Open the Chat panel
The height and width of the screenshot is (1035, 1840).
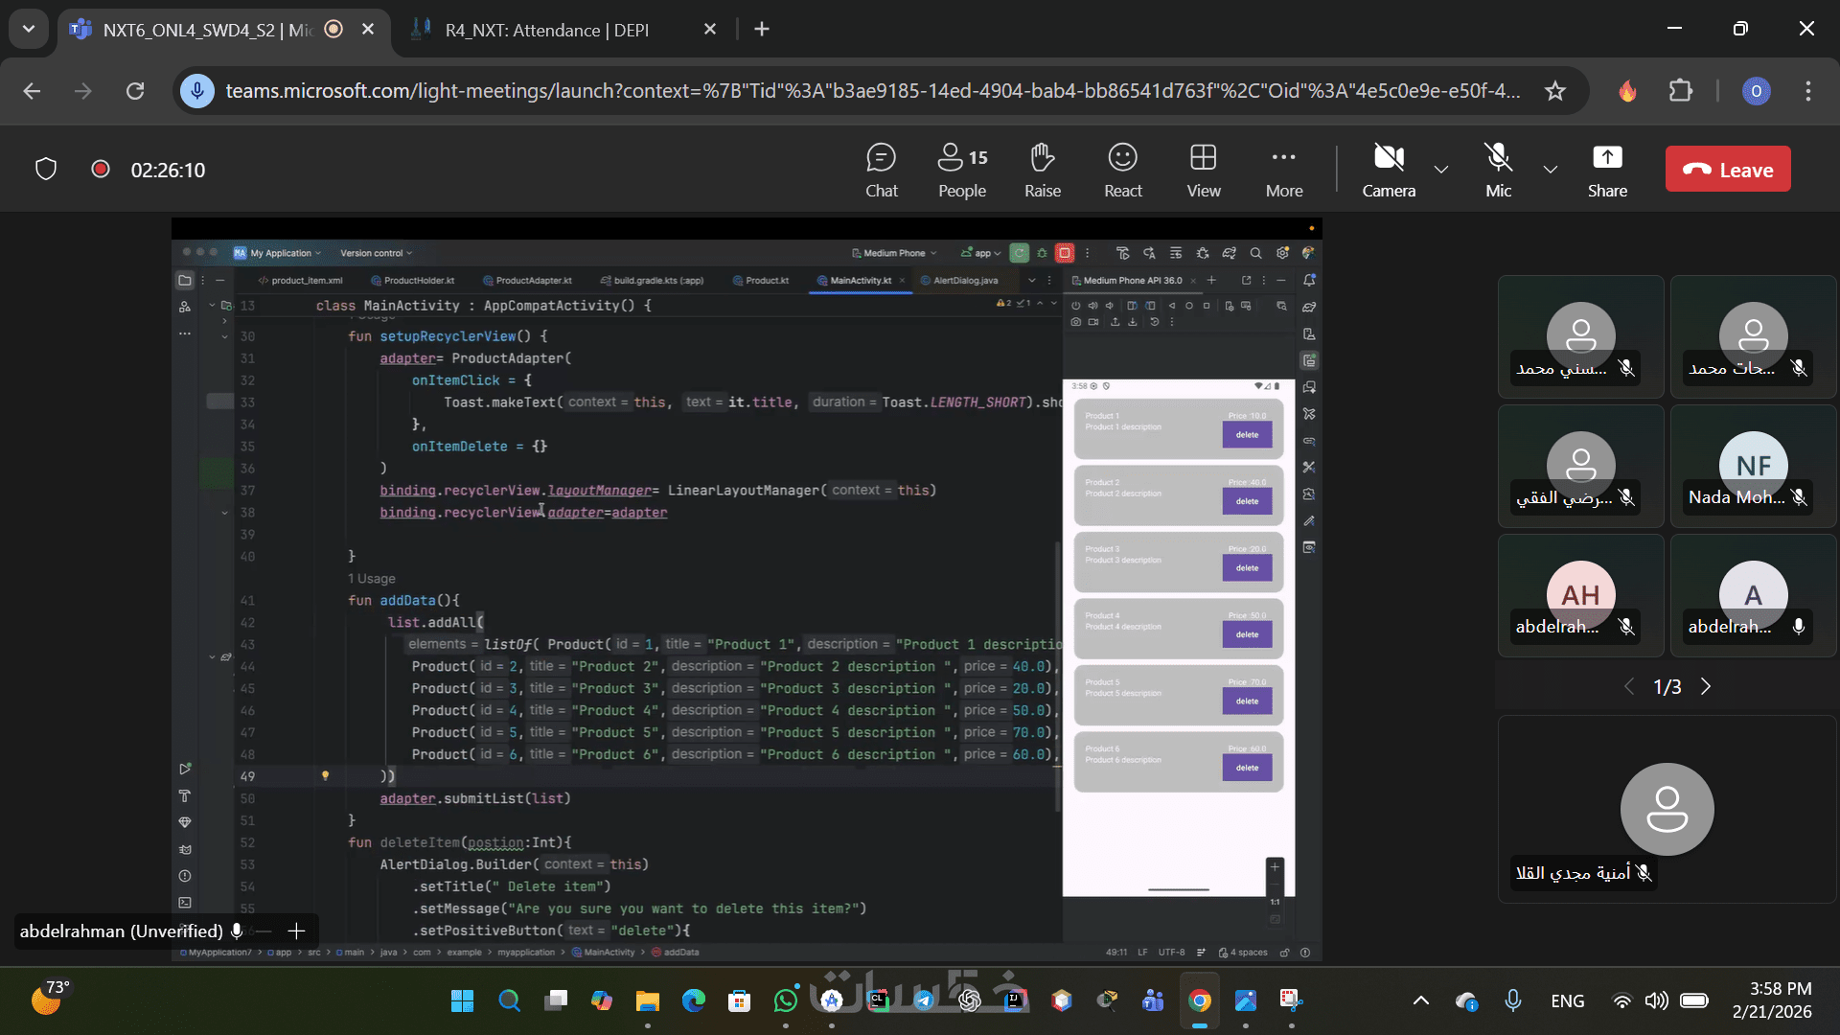pos(881,170)
